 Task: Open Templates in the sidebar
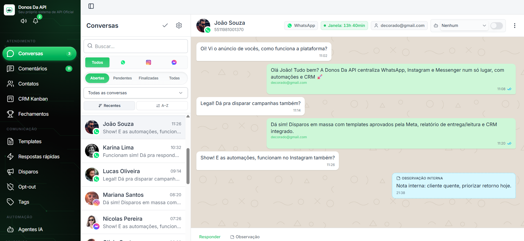tap(39, 142)
